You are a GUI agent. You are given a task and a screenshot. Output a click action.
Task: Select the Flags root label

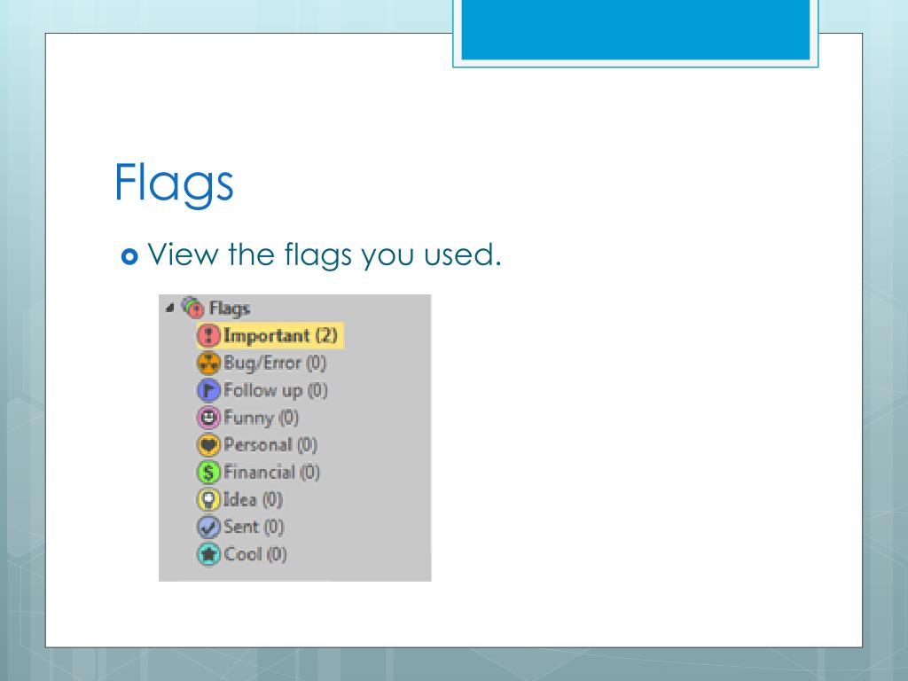pyautogui.click(x=230, y=308)
